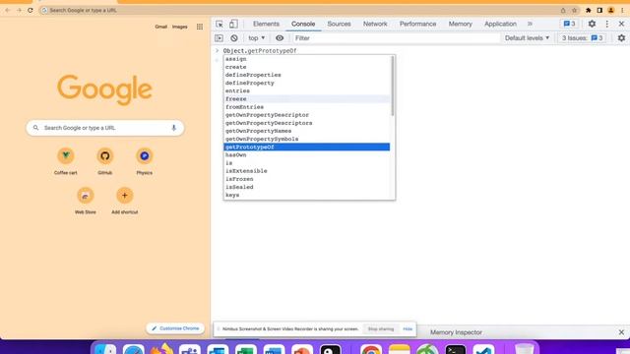Viewport: 630px width, 354px height.
Task: Open the Web Store shortcut
Action: pyautogui.click(x=86, y=201)
